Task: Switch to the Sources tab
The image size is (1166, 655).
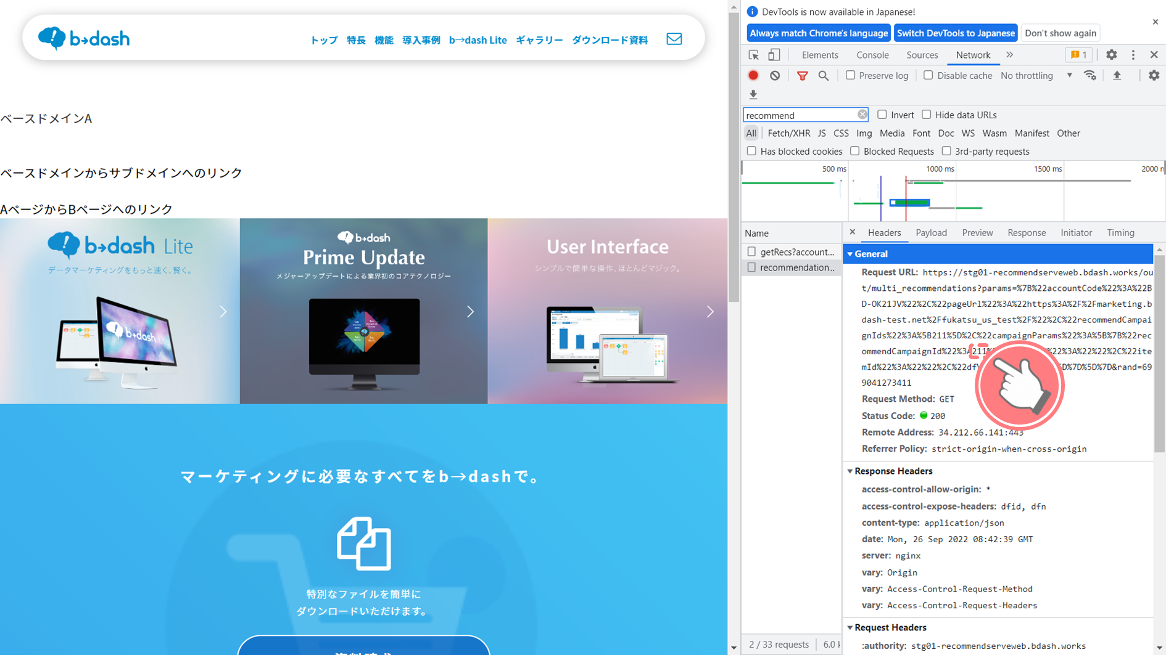Action: (922, 55)
